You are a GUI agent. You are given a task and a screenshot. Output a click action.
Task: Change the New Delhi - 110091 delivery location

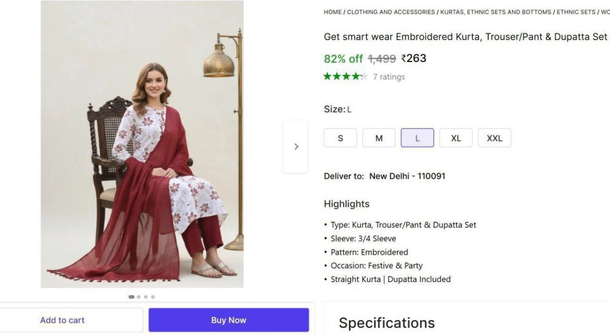[407, 176]
